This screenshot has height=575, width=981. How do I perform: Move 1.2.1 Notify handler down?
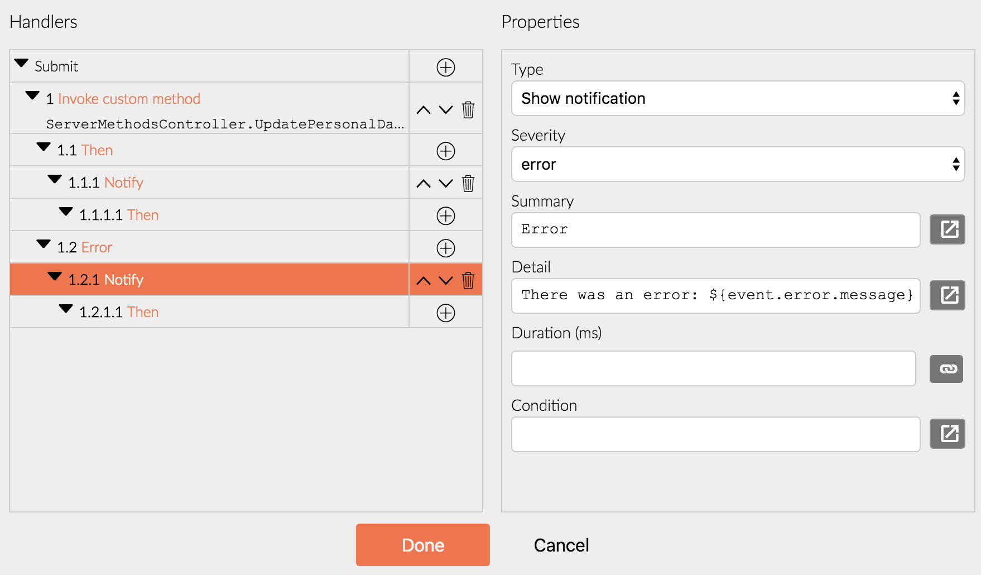[x=446, y=280]
